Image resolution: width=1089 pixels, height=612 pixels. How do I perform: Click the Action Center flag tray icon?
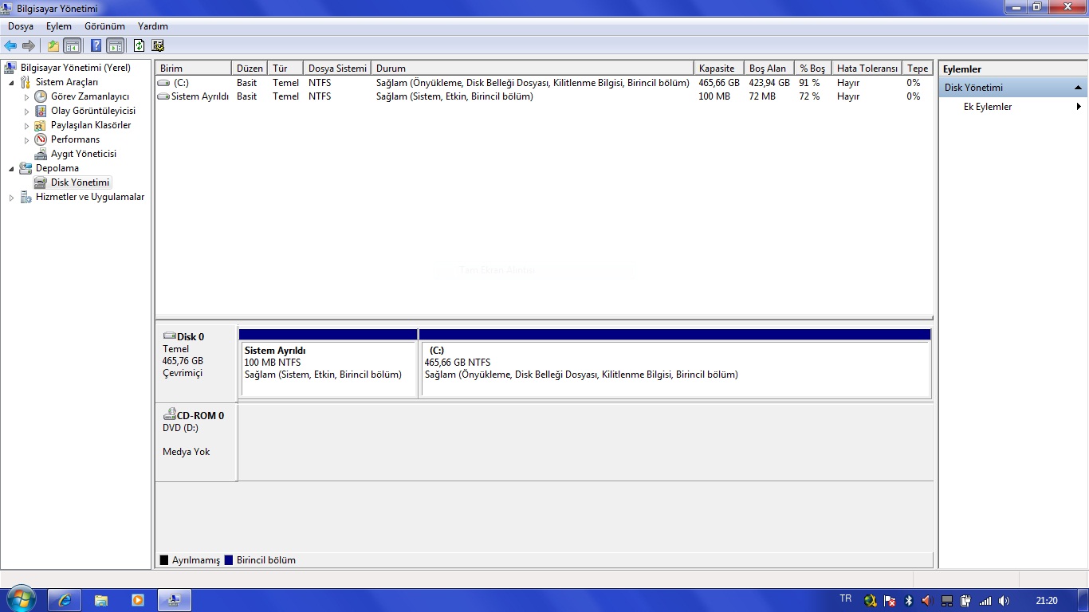tap(890, 601)
